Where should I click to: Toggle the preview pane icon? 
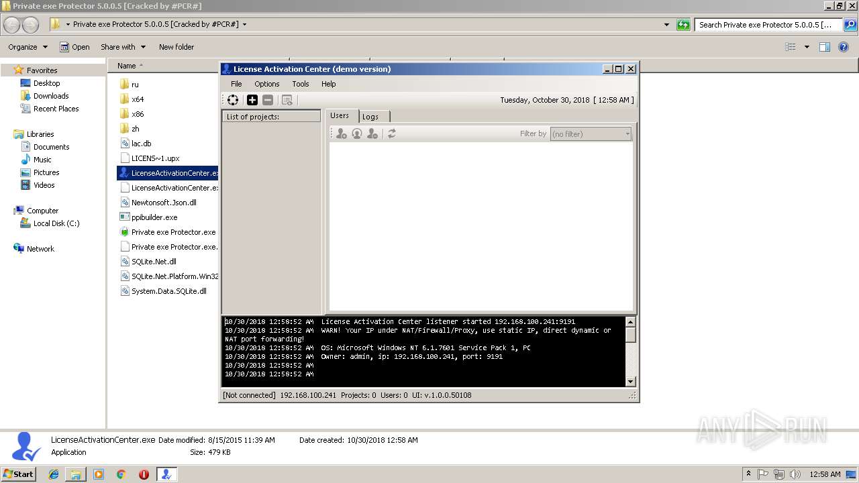click(x=825, y=47)
